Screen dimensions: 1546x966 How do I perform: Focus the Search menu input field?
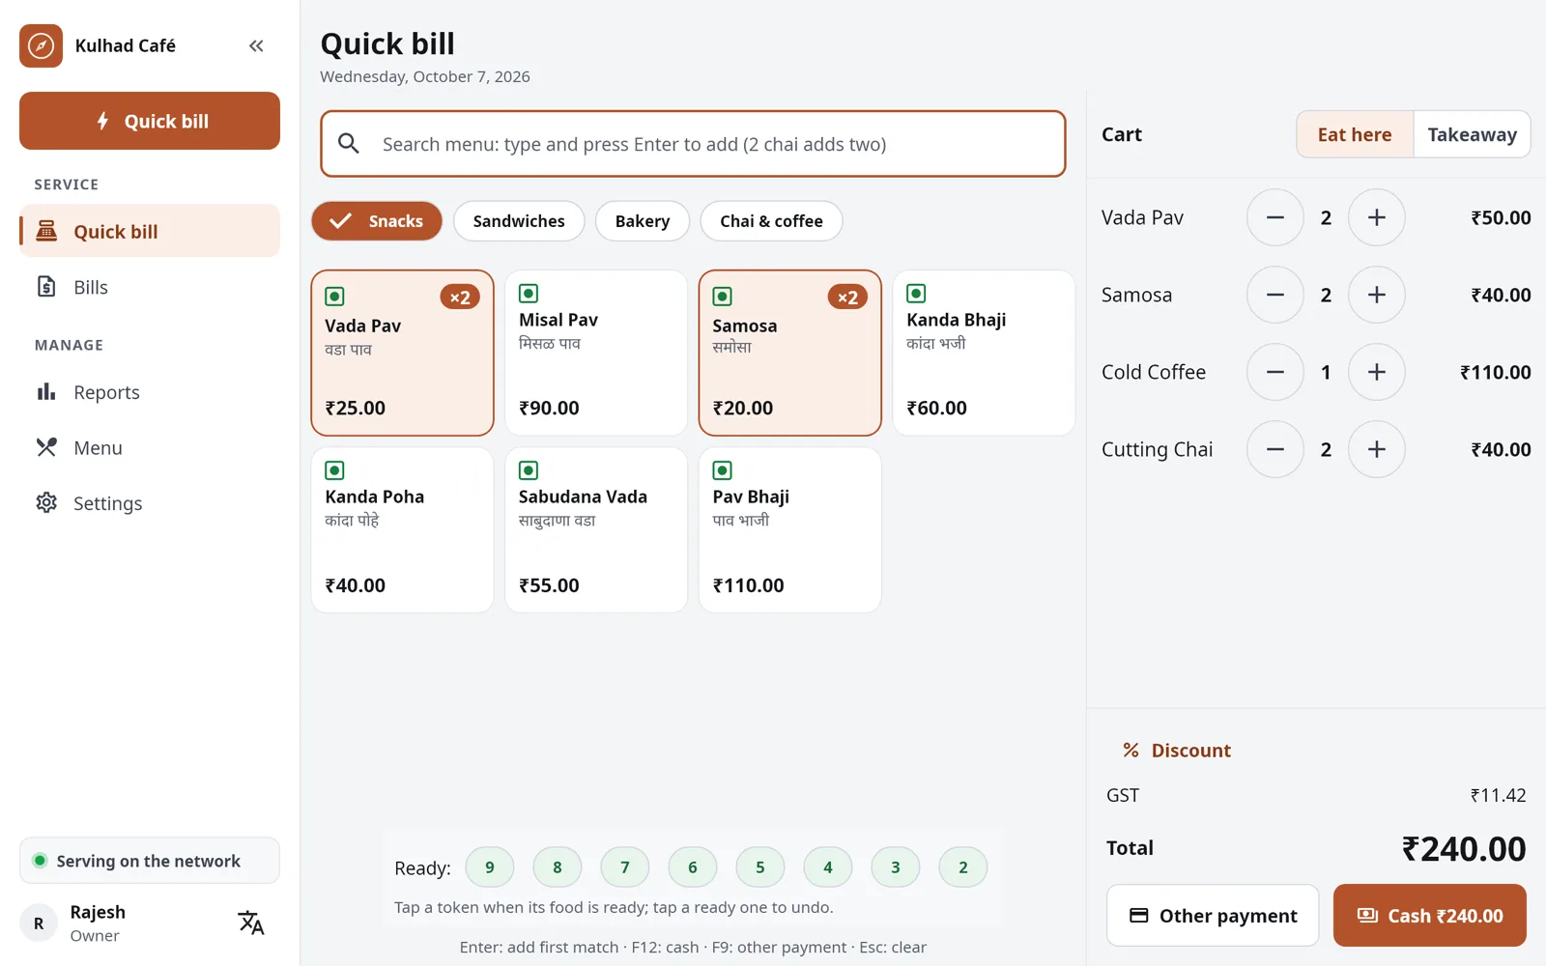pos(693,144)
